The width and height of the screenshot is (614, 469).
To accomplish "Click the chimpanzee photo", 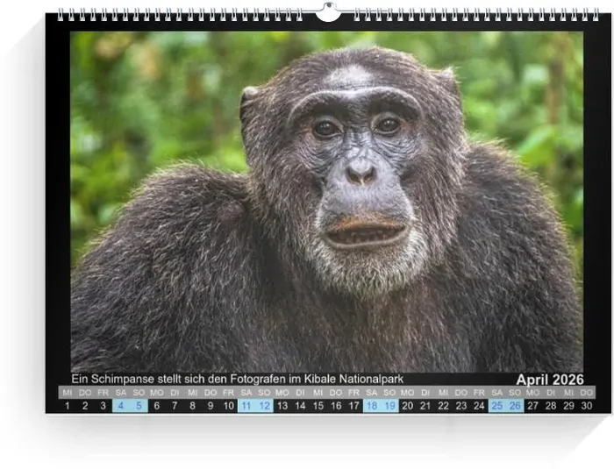I will [326, 200].
